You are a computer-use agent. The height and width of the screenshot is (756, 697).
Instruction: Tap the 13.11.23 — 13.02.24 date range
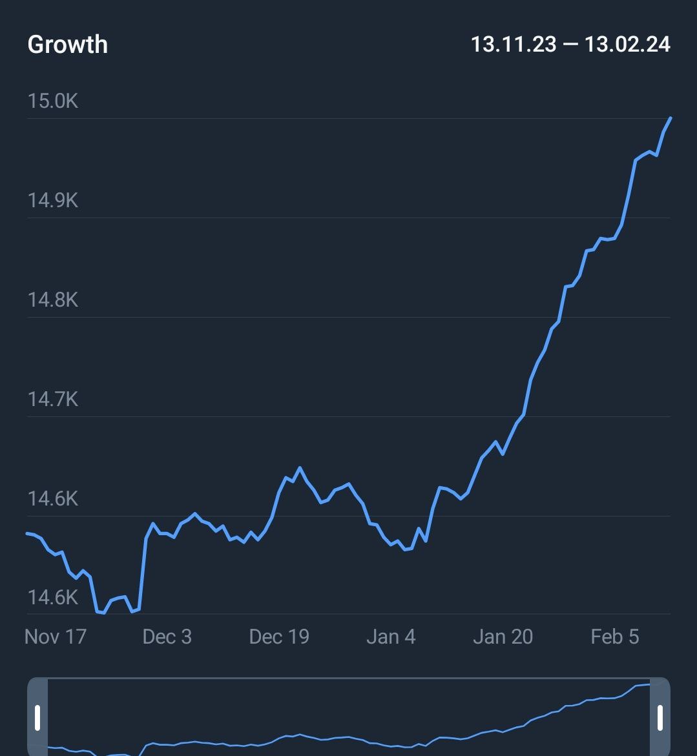point(570,45)
